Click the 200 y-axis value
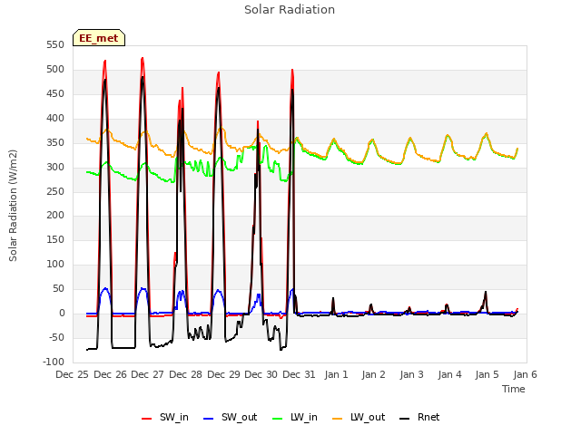Viewport: 581px width, 435px height. (x=55, y=216)
